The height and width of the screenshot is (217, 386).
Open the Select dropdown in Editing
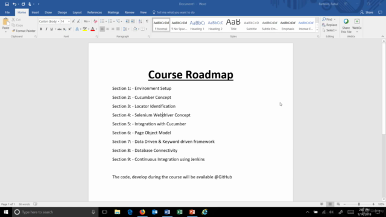(x=330, y=30)
